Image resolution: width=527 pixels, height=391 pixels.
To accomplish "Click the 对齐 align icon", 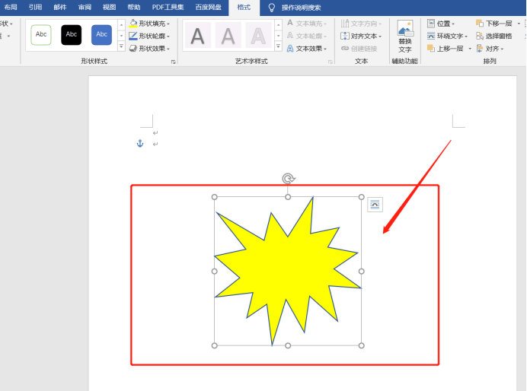I will point(480,49).
